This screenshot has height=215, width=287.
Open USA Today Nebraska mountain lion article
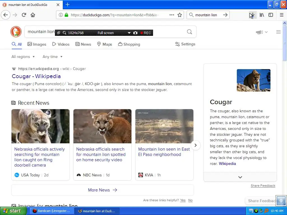pyautogui.click(x=40, y=157)
